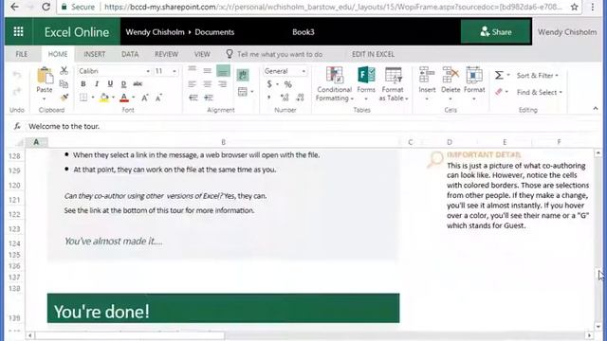This screenshot has height=341, width=607.
Task: Cut selection with scissors icon
Action: (64, 71)
